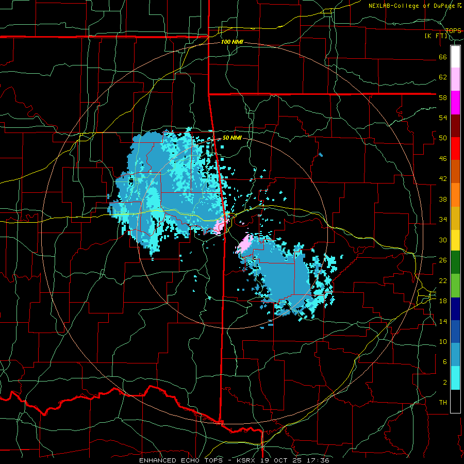Click legend value 46
Screen dimensions: 464x464
[443, 159]
